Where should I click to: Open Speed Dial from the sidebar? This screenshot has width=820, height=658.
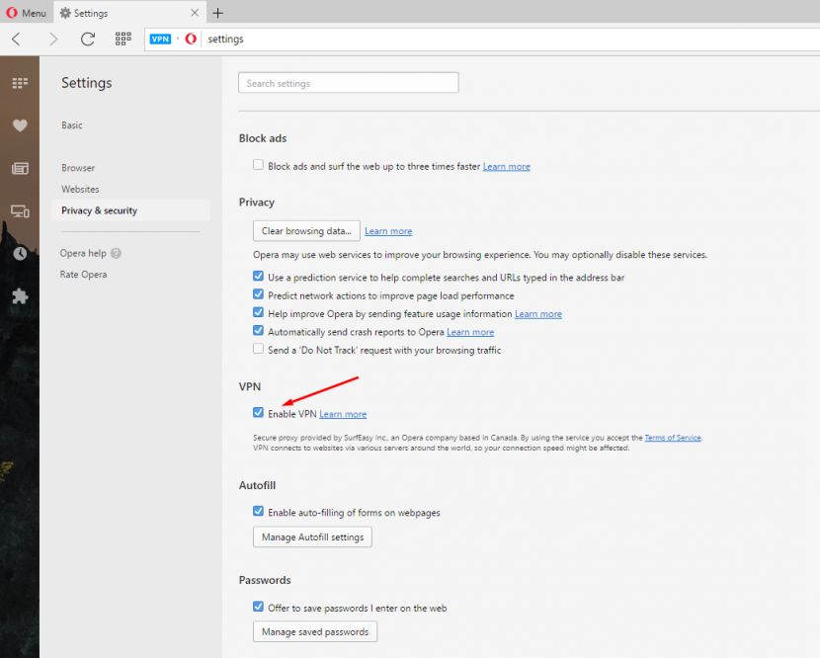coord(20,83)
